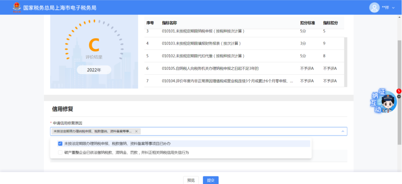Click the 预览 button
The width and height of the screenshot is (402, 184).
click(191, 180)
